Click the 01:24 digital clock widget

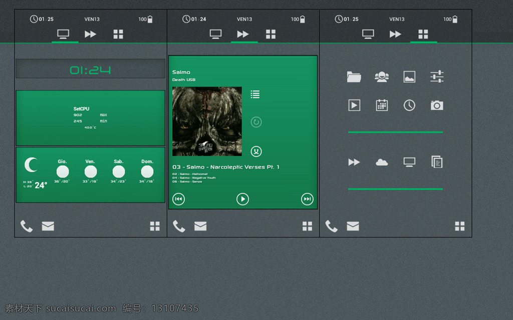(x=90, y=68)
